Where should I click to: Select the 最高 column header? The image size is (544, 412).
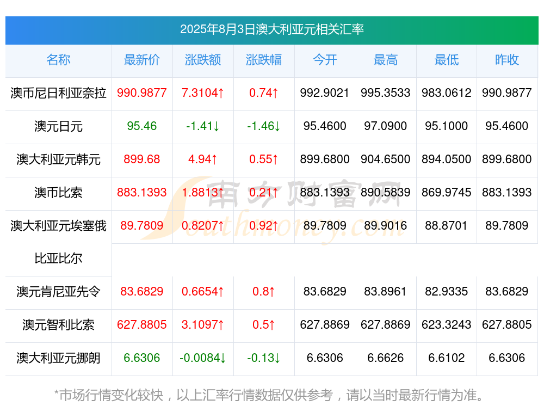point(386,60)
